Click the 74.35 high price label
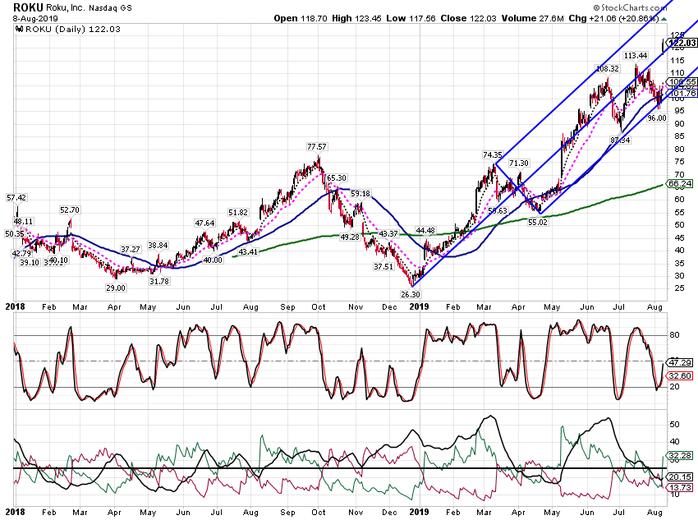Screen dimensions: 698x520 coord(493,155)
